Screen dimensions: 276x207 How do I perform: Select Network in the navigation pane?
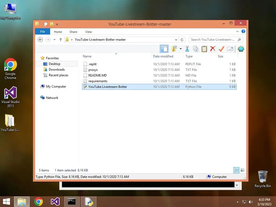52,98
